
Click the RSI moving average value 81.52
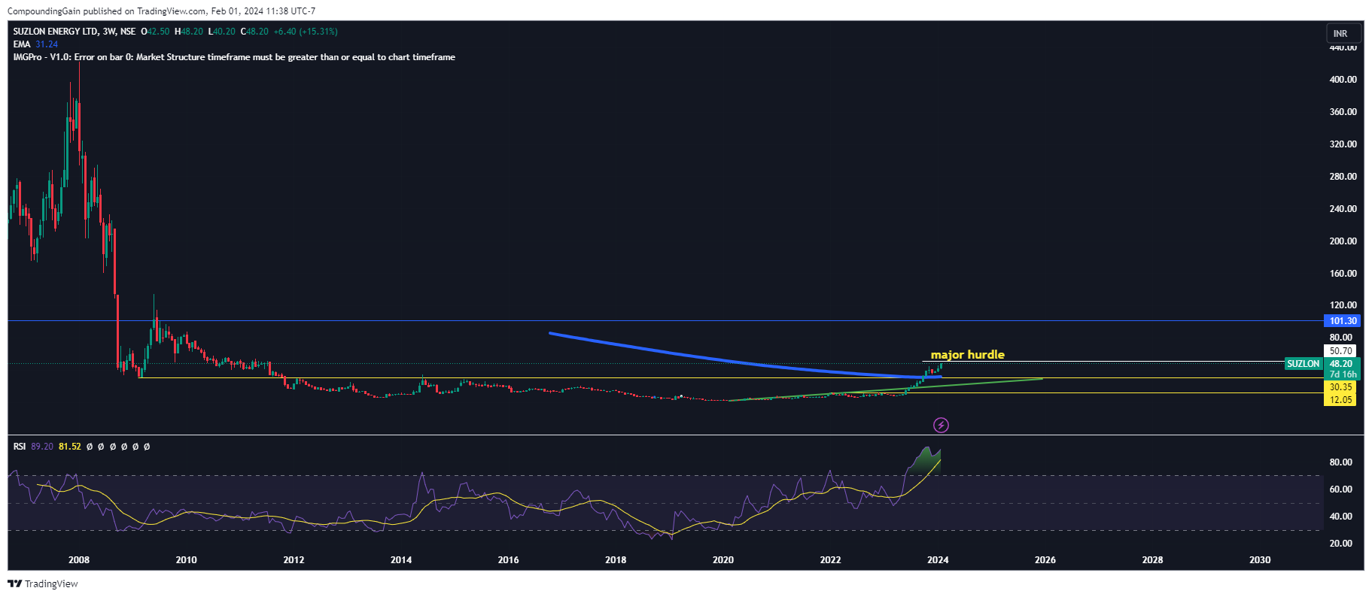coord(70,447)
